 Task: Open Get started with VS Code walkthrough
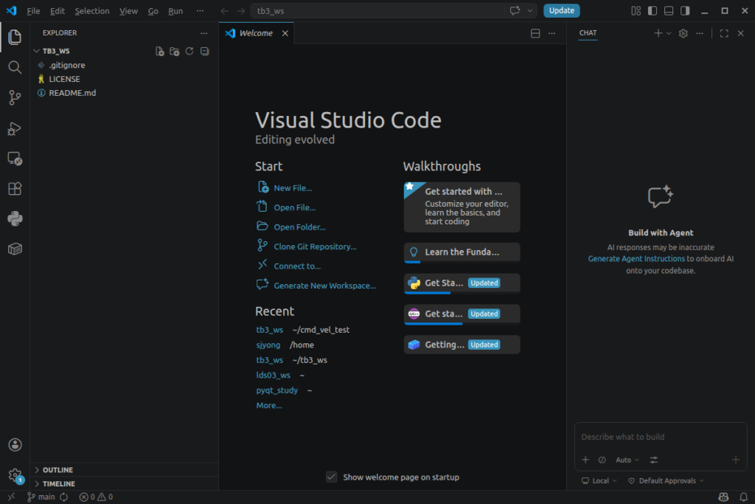(x=462, y=207)
